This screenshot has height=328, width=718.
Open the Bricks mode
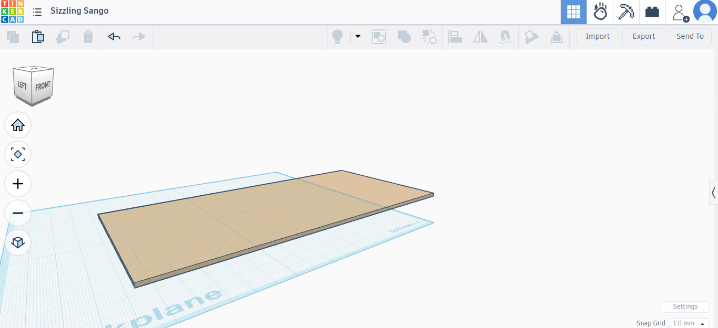tap(652, 12)
